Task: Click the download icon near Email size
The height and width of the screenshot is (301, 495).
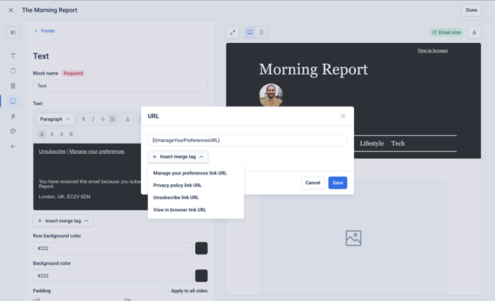Action: 474,33
